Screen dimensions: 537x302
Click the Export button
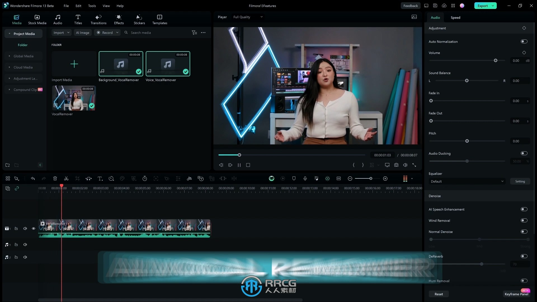pyautogui.click(x=483, y=6)
